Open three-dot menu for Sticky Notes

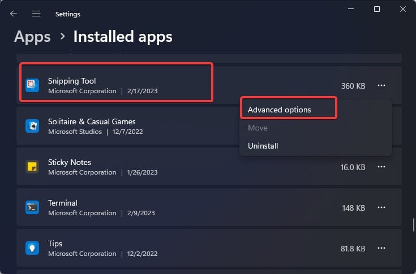381,167
